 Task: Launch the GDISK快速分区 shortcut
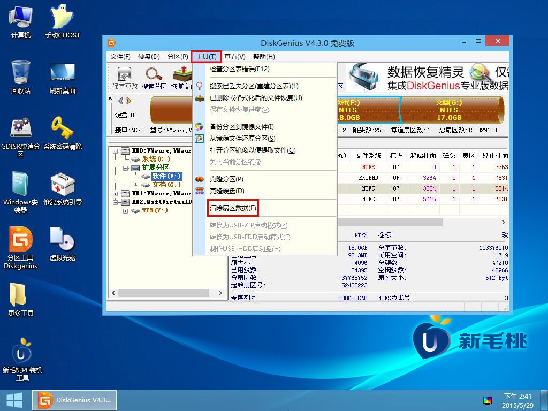21,137
